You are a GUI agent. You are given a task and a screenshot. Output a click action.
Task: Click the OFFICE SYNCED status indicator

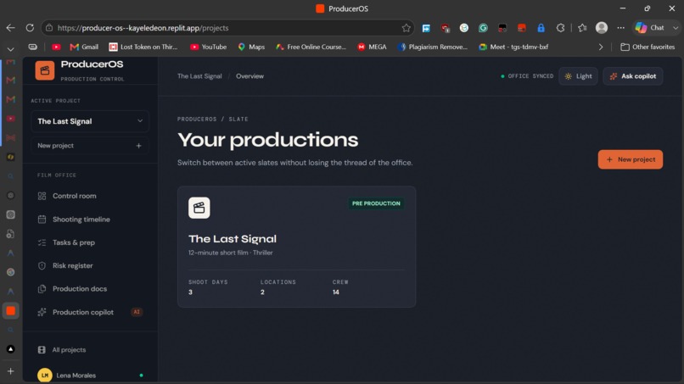click(x=527, y=76)
